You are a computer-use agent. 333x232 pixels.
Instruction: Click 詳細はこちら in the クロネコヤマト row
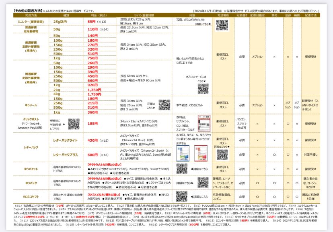(200, 196)
